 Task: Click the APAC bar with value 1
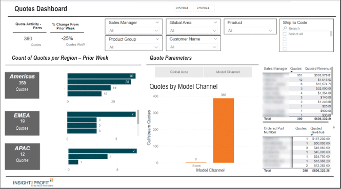coord(73,162)
